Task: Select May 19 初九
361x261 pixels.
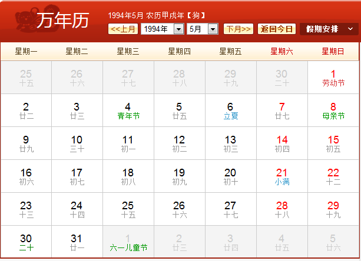Action: 180,176
